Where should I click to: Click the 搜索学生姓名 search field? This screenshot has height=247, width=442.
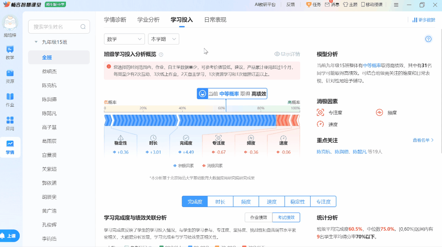click(55, 27)
